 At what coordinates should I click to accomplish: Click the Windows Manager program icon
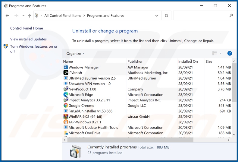click(x=66, y=67)
